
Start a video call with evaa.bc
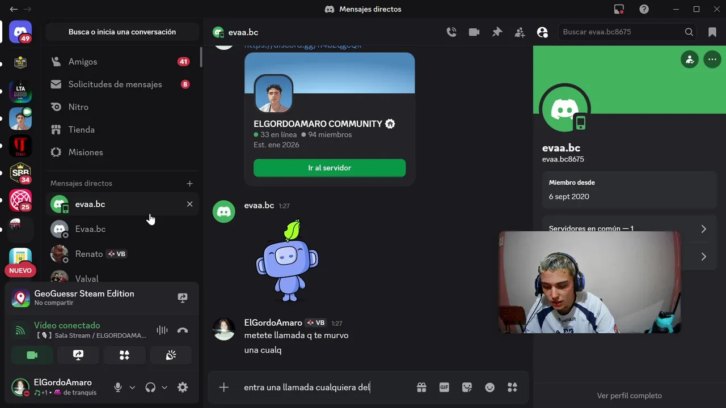474,32
